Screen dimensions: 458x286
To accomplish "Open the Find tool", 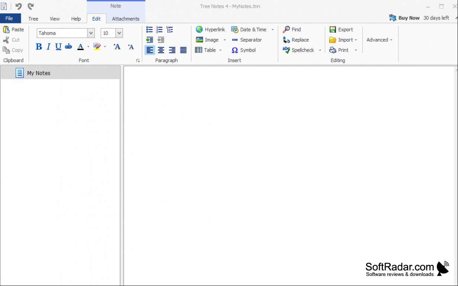I will coord(292,29).
